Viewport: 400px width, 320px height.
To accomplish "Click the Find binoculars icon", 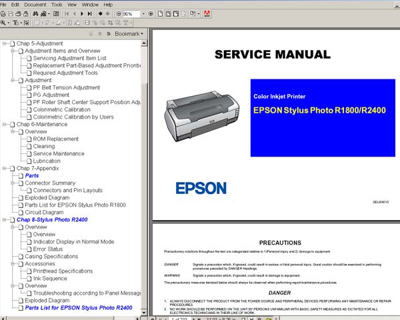I will (35, 14).
